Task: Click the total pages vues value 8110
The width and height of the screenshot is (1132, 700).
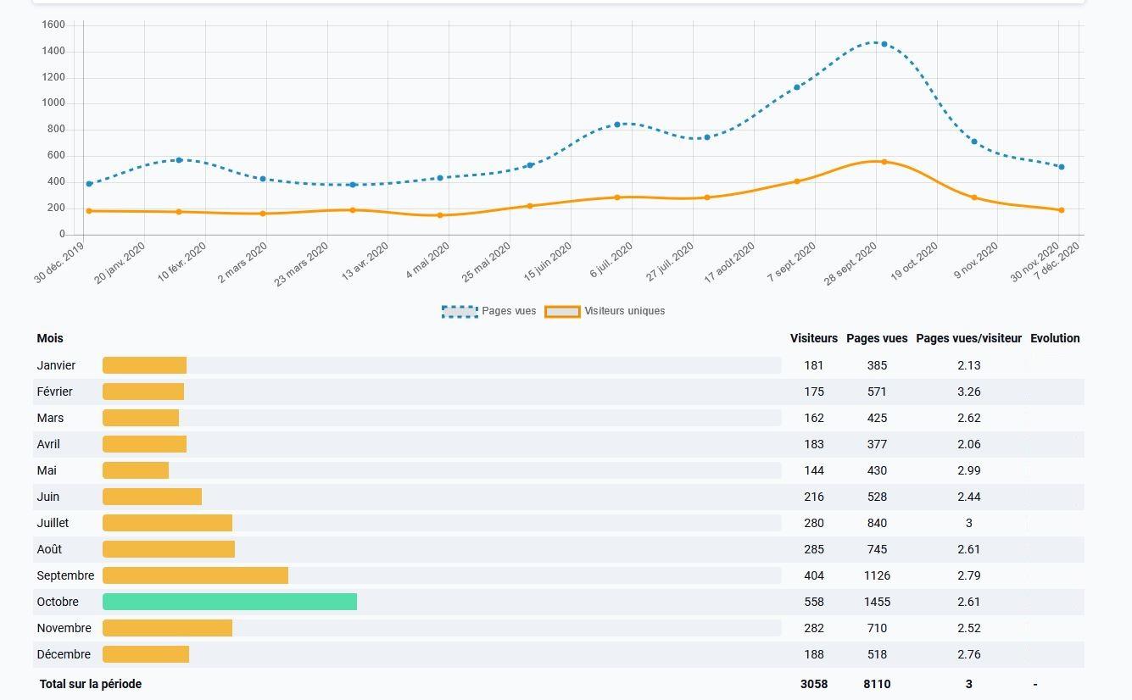Action: point(877,684)
